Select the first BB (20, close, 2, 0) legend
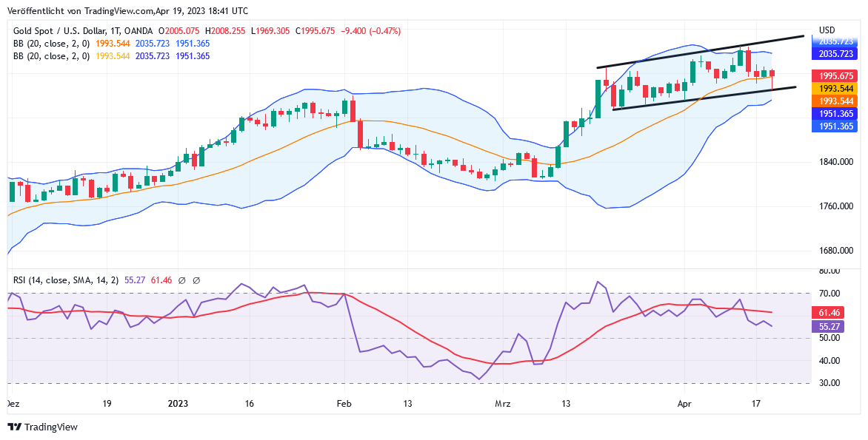The image size is (868, 440). coord(51,44)
